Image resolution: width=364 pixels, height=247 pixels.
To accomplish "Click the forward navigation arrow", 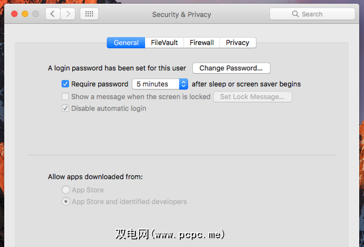I will coord(68,14).
